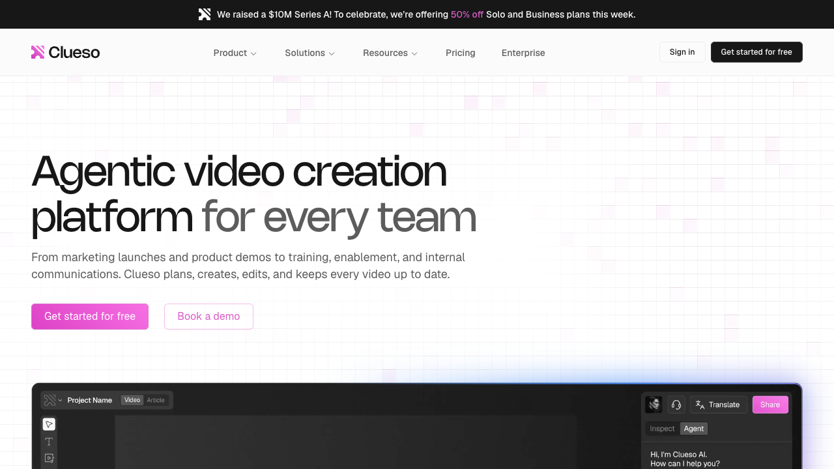Switch to the Article tab in the editor

[x=156, y=400]
